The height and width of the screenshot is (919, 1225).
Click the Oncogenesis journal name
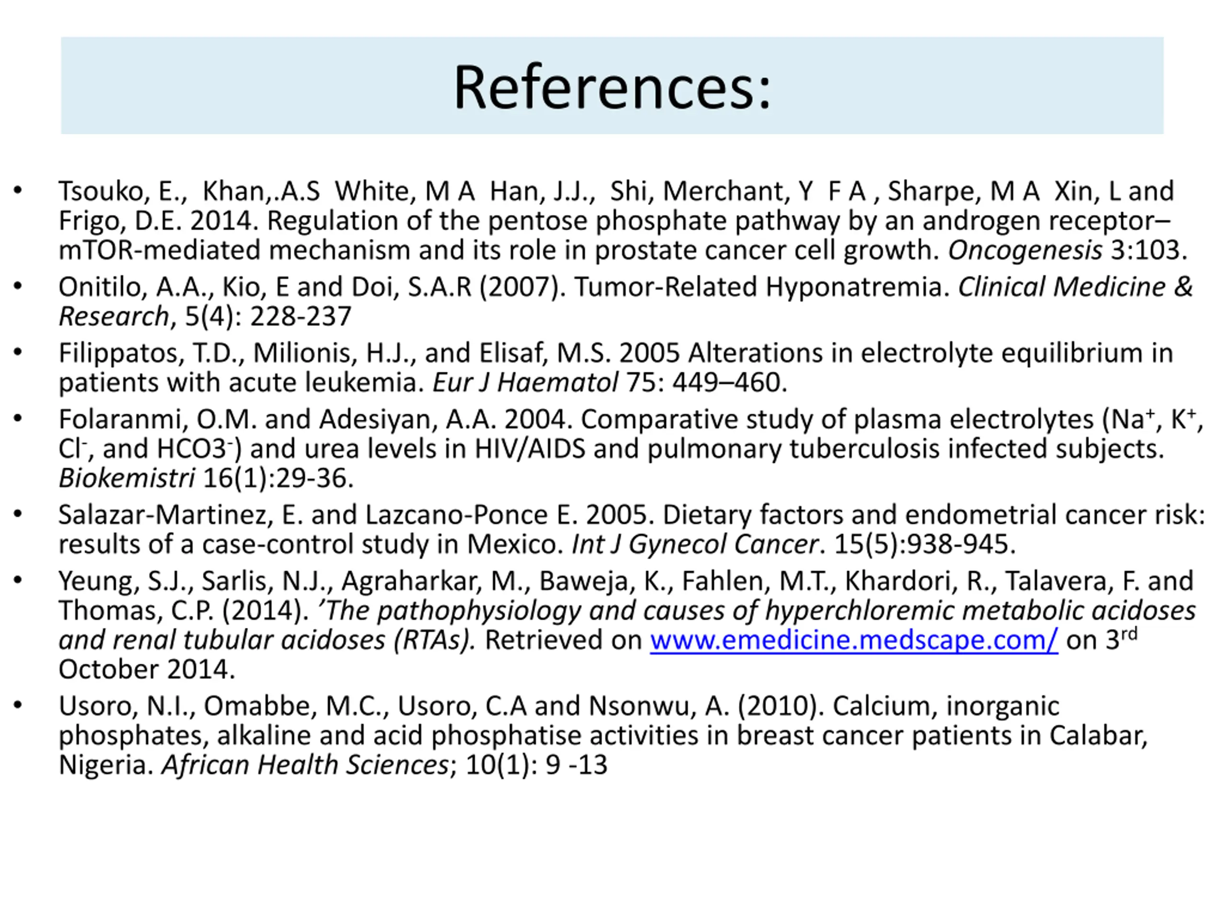[x=1025, y=250]
